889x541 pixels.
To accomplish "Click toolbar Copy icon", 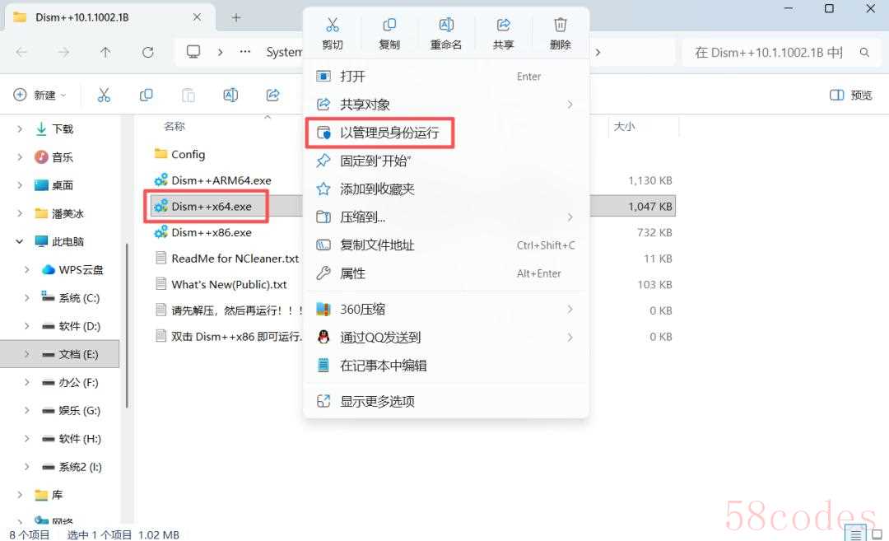I will tap(147, 95).
